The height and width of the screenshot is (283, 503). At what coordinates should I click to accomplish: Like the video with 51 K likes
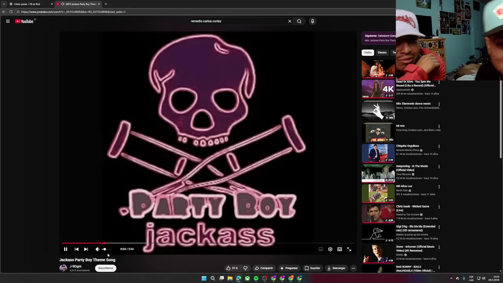point(232,268)
